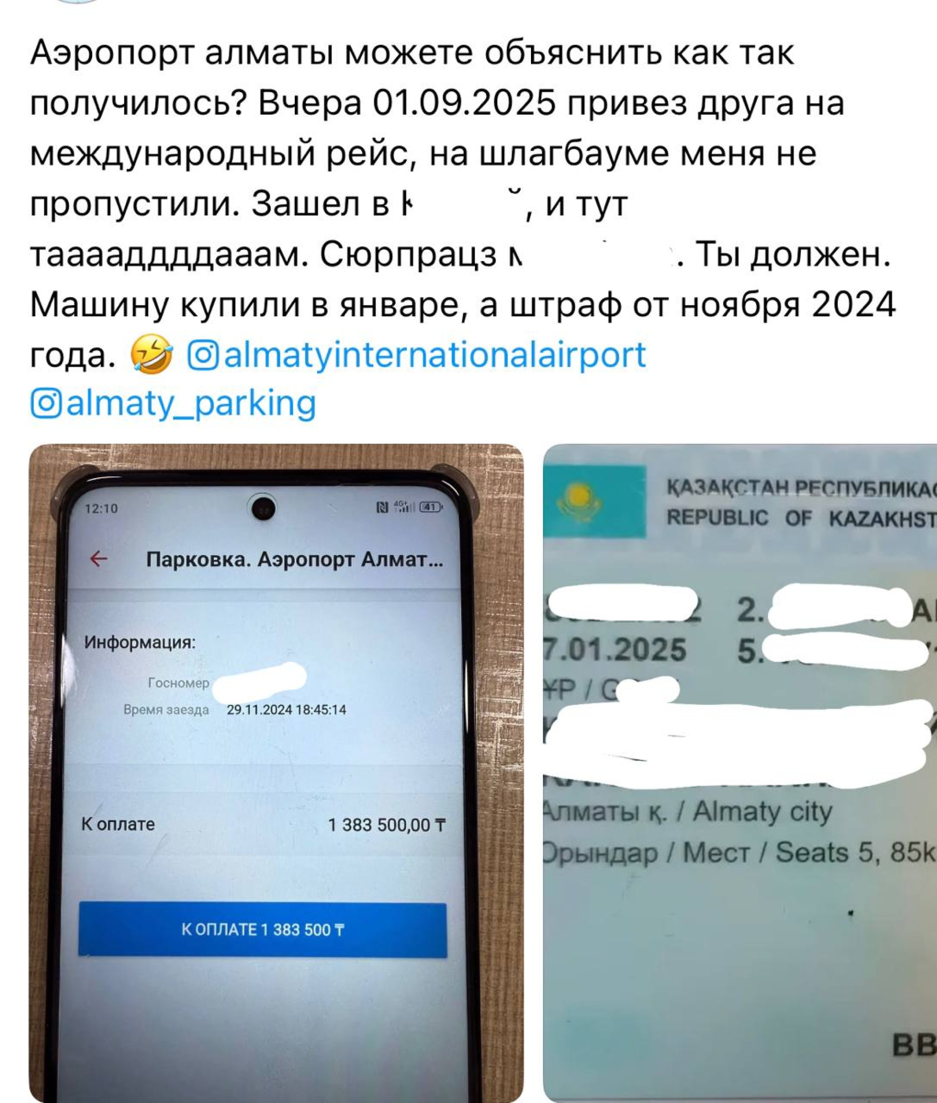Tap the battery level indicator showing 41
Screen dimensions: 937x1103
[430, 508]
